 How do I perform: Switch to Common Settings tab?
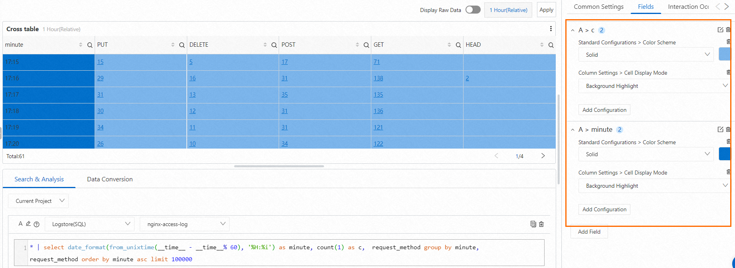coord(598,7)
